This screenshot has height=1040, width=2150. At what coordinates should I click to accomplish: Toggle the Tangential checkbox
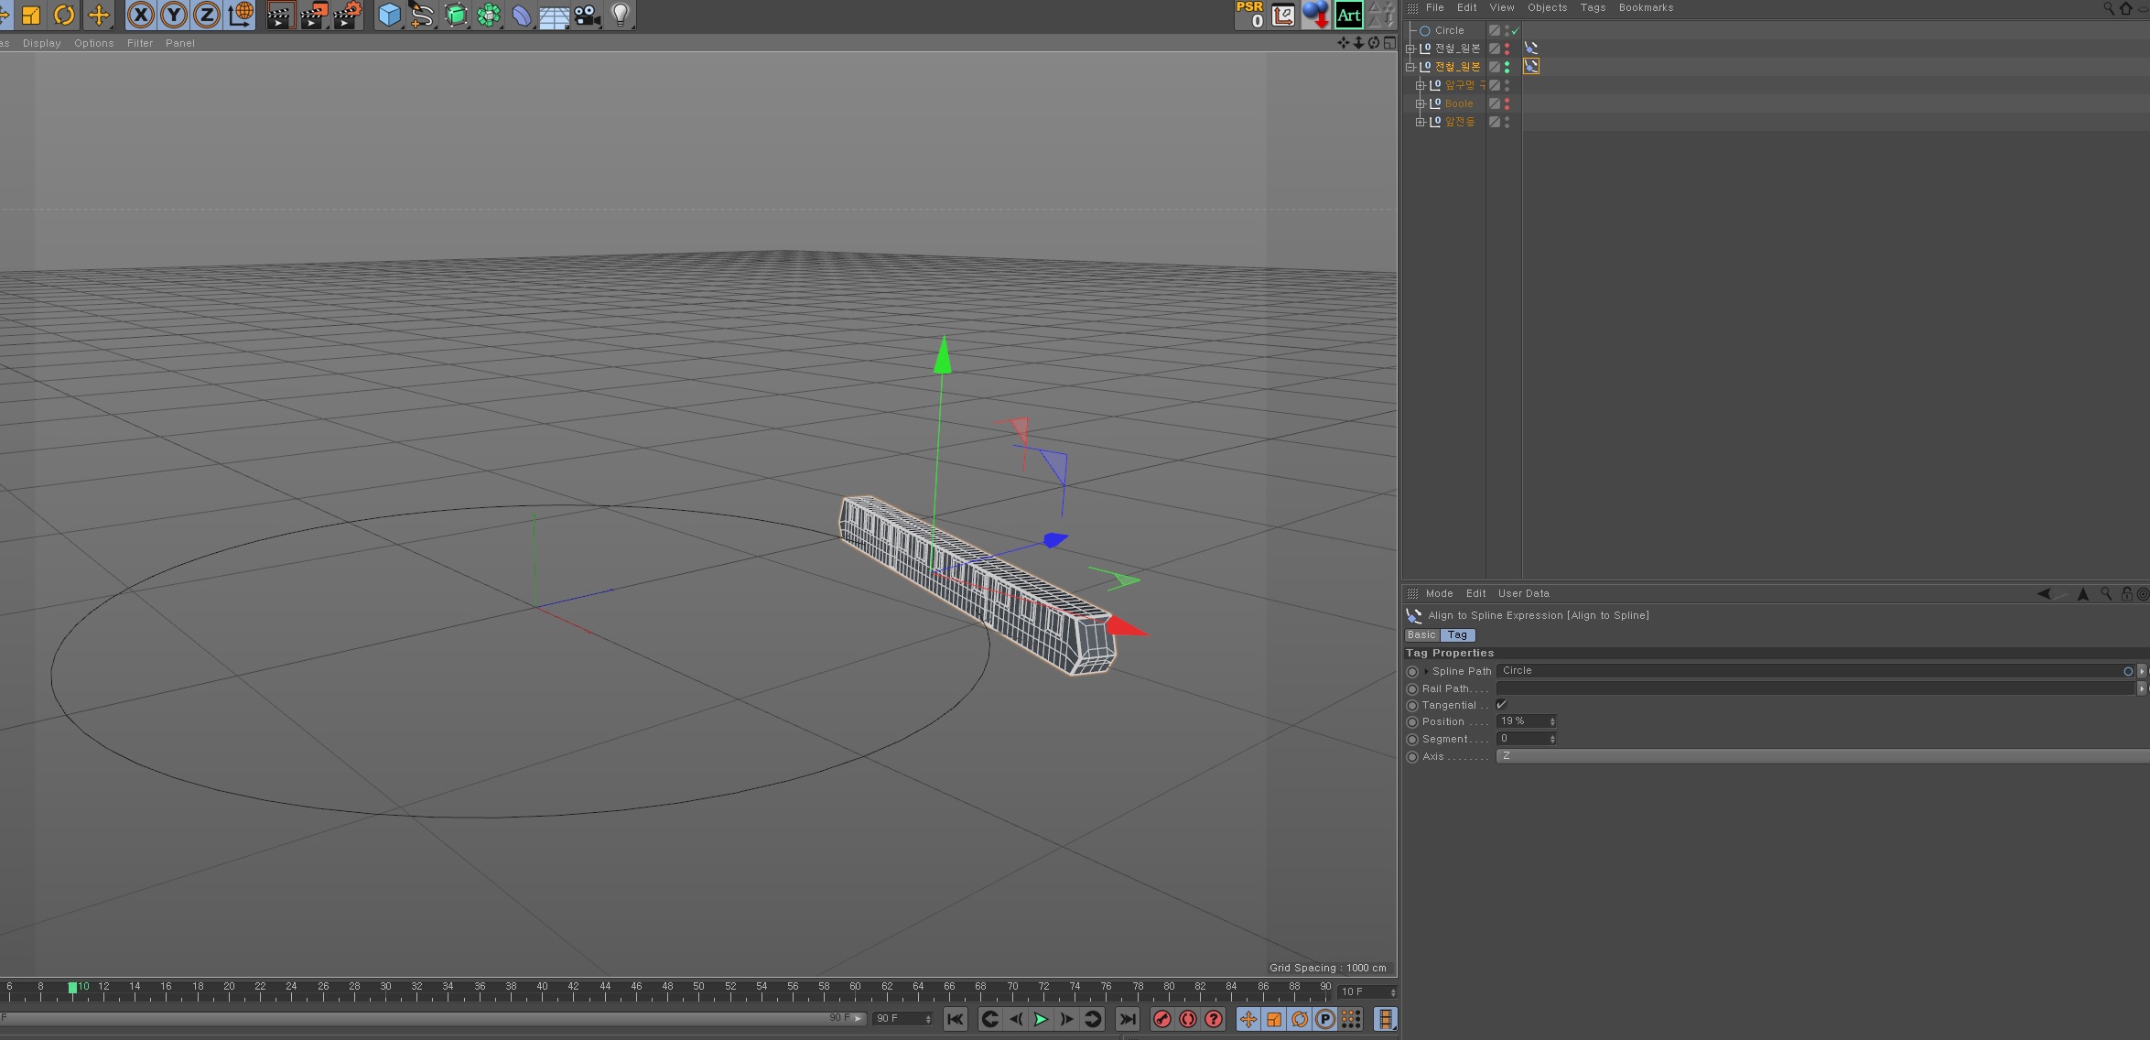(1501, 705)
